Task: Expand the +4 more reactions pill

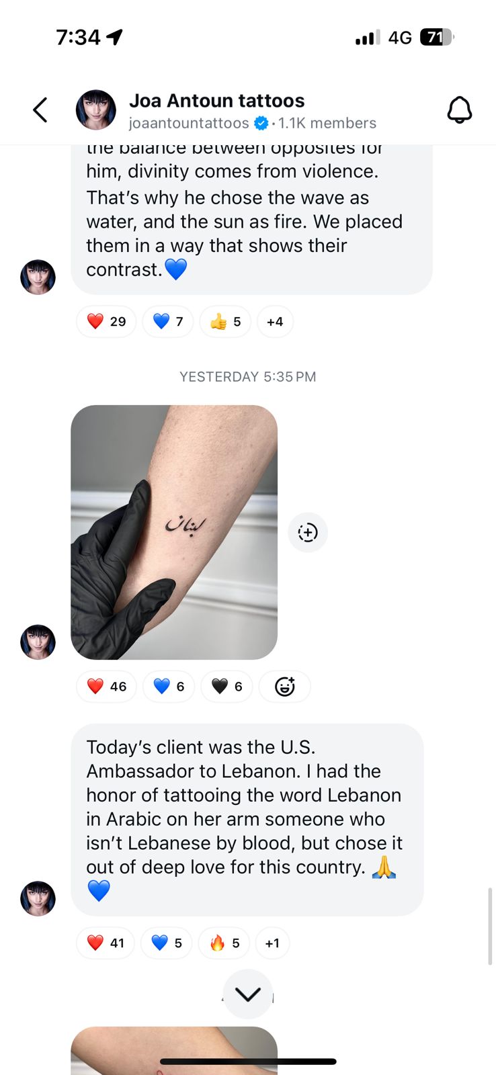Action: pos(275,322)
